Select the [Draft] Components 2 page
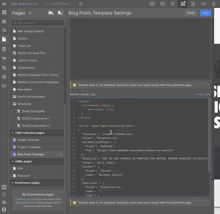The width and height of the screenshot is (220, 214). tap(37, 126)
